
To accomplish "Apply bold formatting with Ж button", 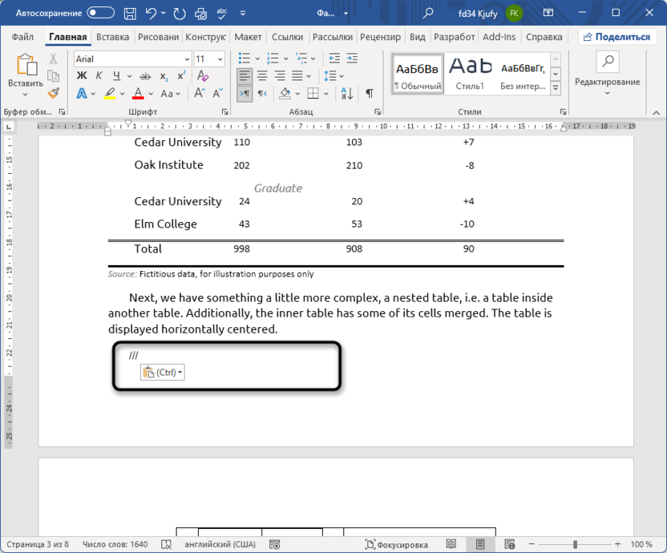I will (x=81, y=76).
